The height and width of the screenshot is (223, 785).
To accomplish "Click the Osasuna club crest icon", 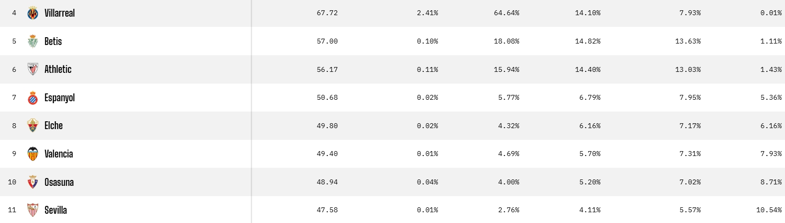I will [33, 182].
